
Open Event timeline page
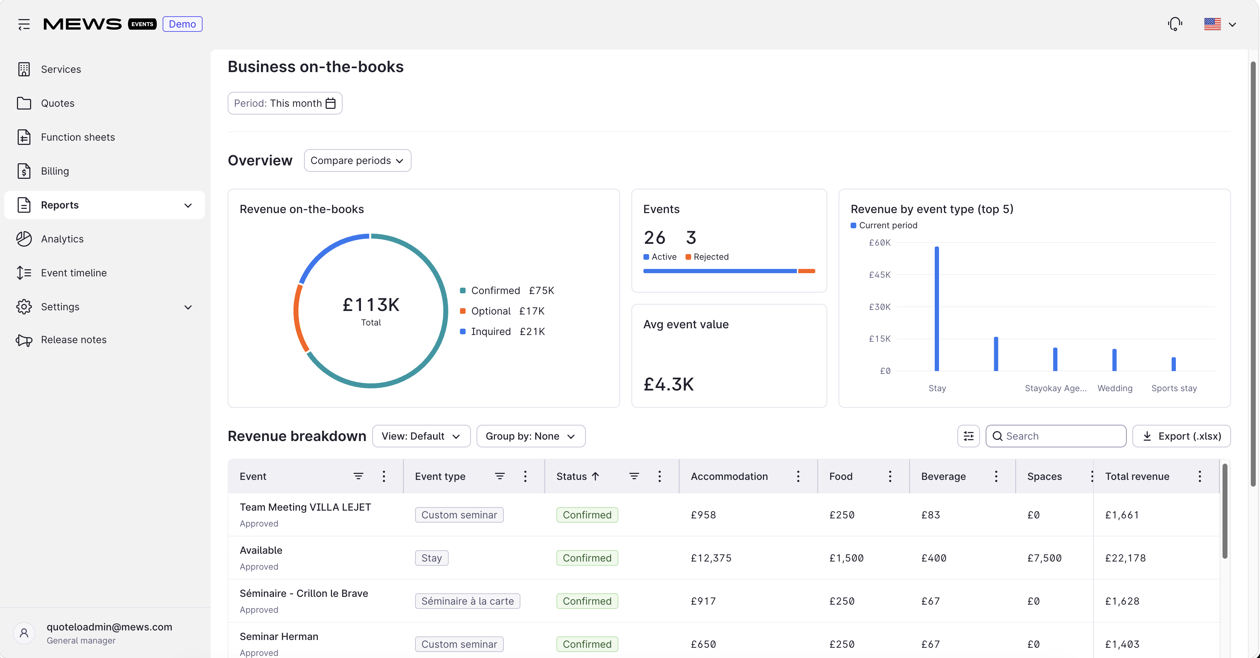(104, 273)
